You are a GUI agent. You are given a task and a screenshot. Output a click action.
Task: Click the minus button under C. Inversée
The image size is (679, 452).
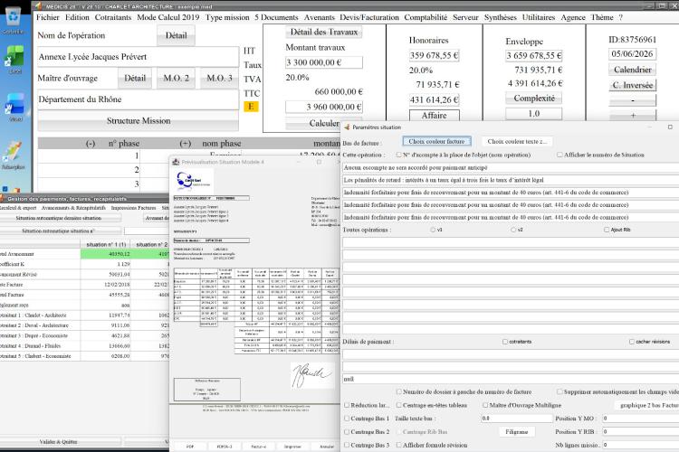coord(632,100)
